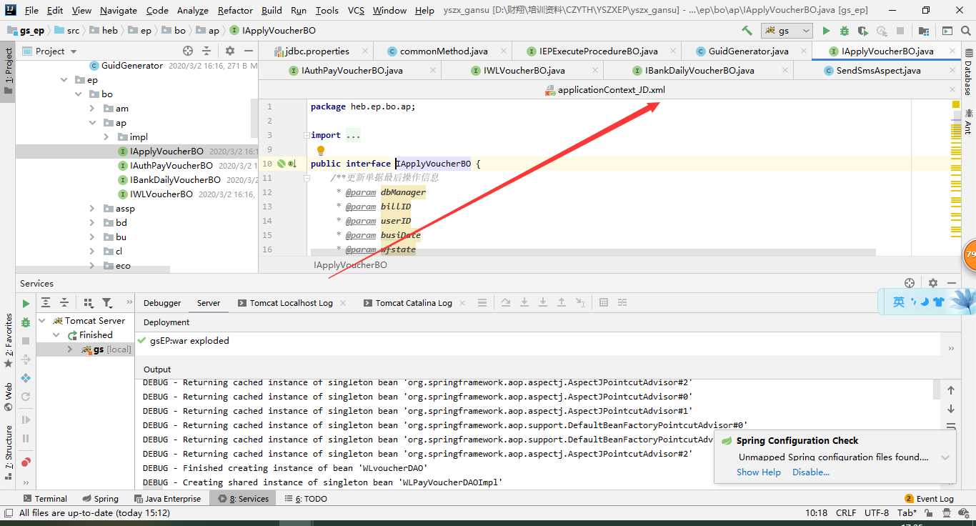The image size is (976, 526).
Task: Collapse the ep folder in project tree
Action: coord(65,80)
